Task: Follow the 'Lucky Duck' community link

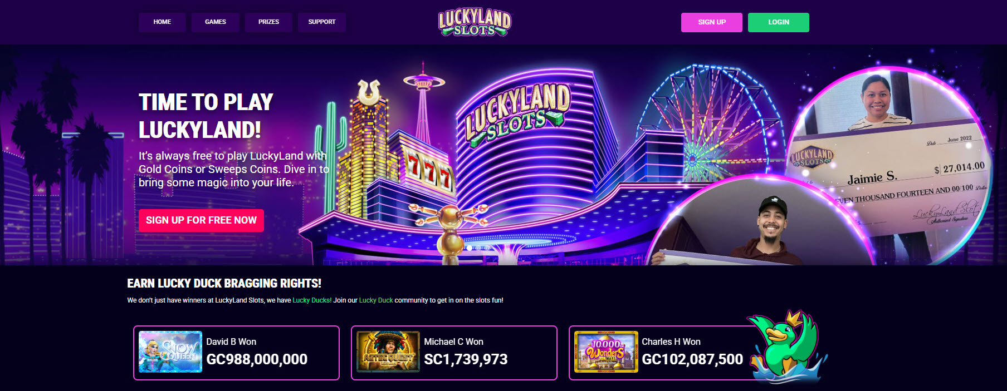Action: 376,300
